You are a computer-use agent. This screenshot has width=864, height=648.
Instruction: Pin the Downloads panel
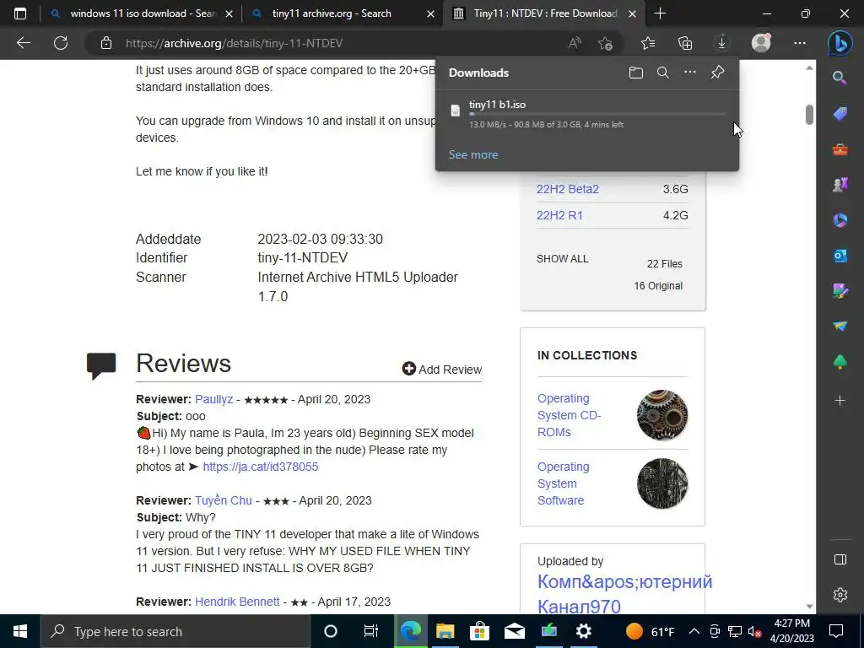(717, 73)
